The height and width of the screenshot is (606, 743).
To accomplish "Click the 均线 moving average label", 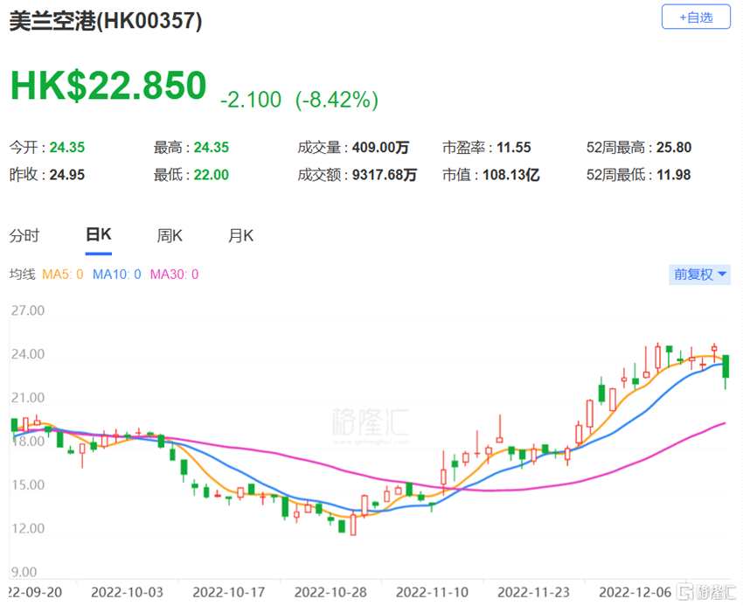I will pyautogui.click(x=22, y=274).
